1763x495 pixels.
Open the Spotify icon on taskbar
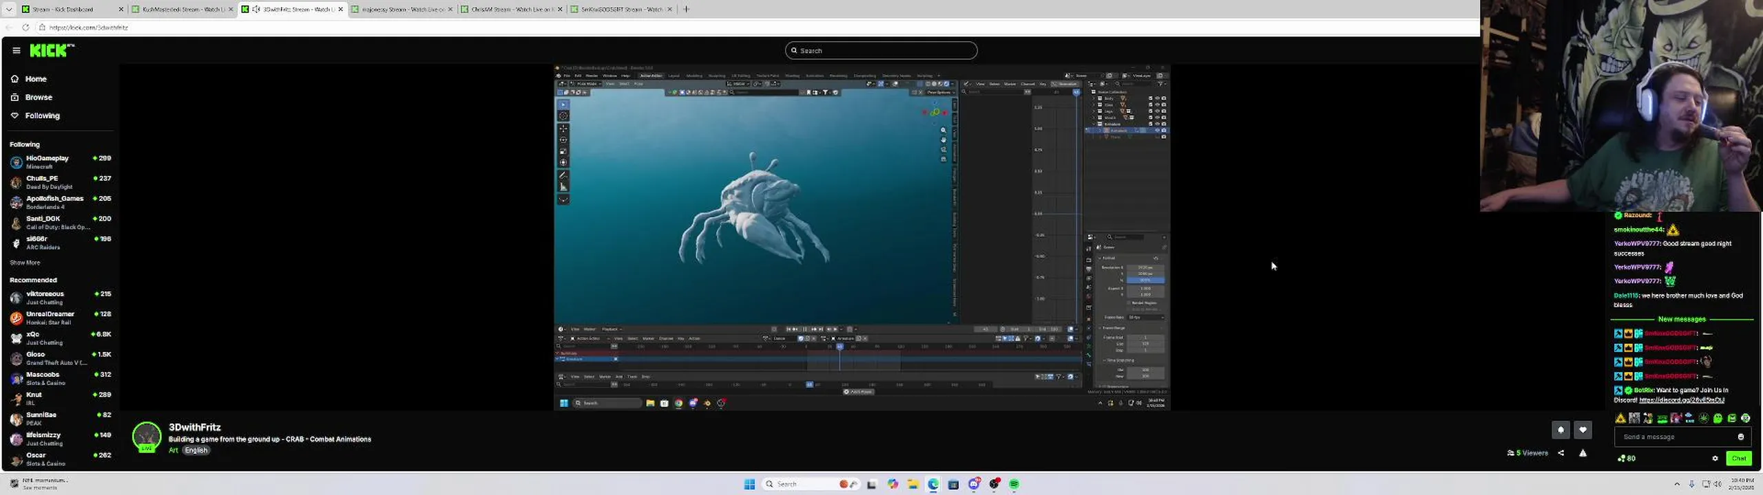(x=1014, y=484)
